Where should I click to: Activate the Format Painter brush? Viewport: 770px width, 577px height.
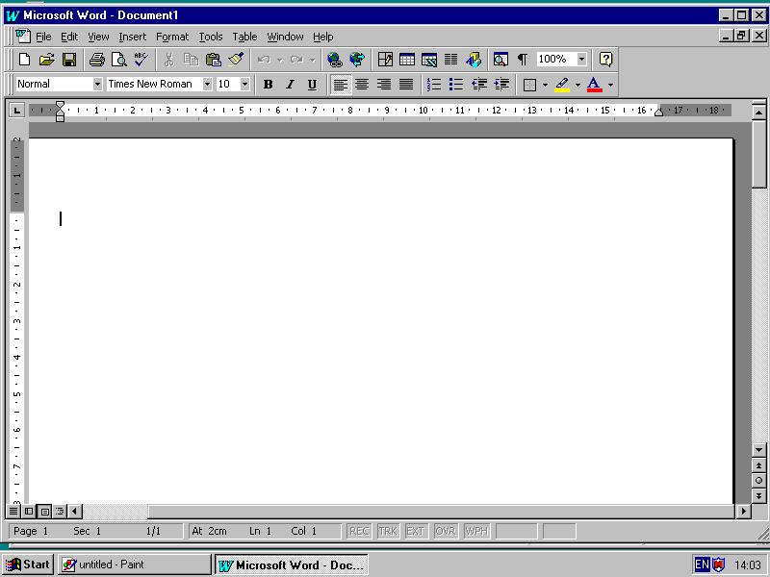(x=236, y=60)
